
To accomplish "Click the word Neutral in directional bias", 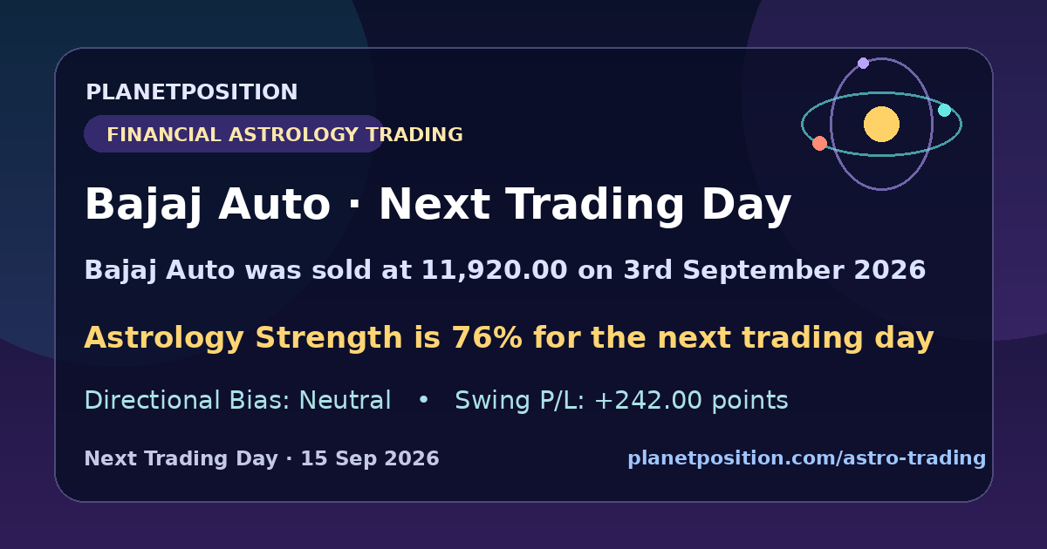I will (x=345, y=401).
